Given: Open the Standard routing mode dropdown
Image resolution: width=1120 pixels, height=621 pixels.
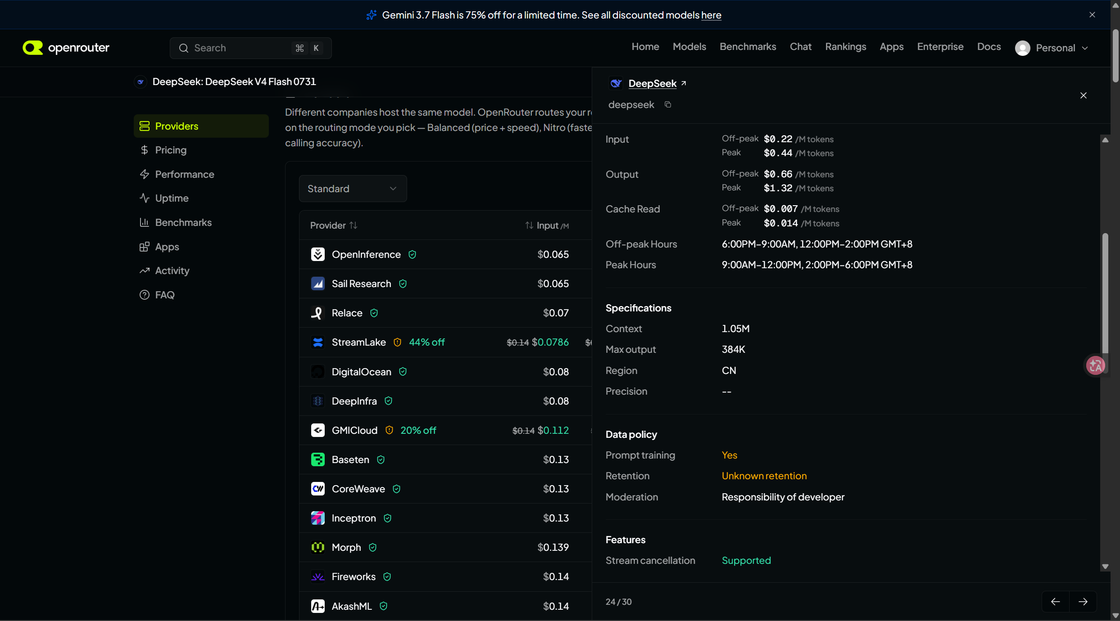Looking at the screenshot, I should coord(353,189).
